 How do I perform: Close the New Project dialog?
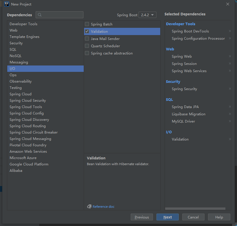click(228, 4)
